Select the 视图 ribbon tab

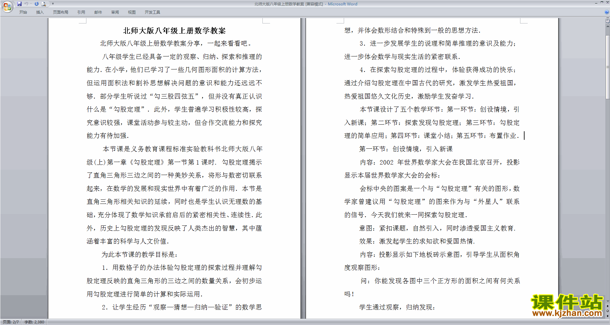pos(132,12)
